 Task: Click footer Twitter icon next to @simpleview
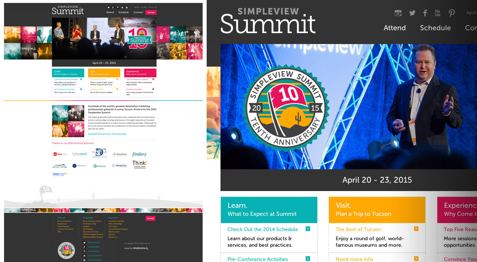tap(84, 243)
